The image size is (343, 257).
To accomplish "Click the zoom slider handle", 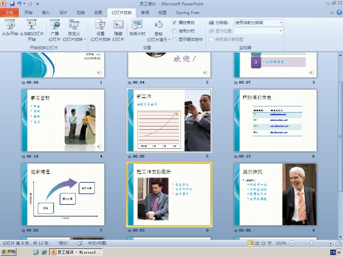I will [x=312, y=243].
